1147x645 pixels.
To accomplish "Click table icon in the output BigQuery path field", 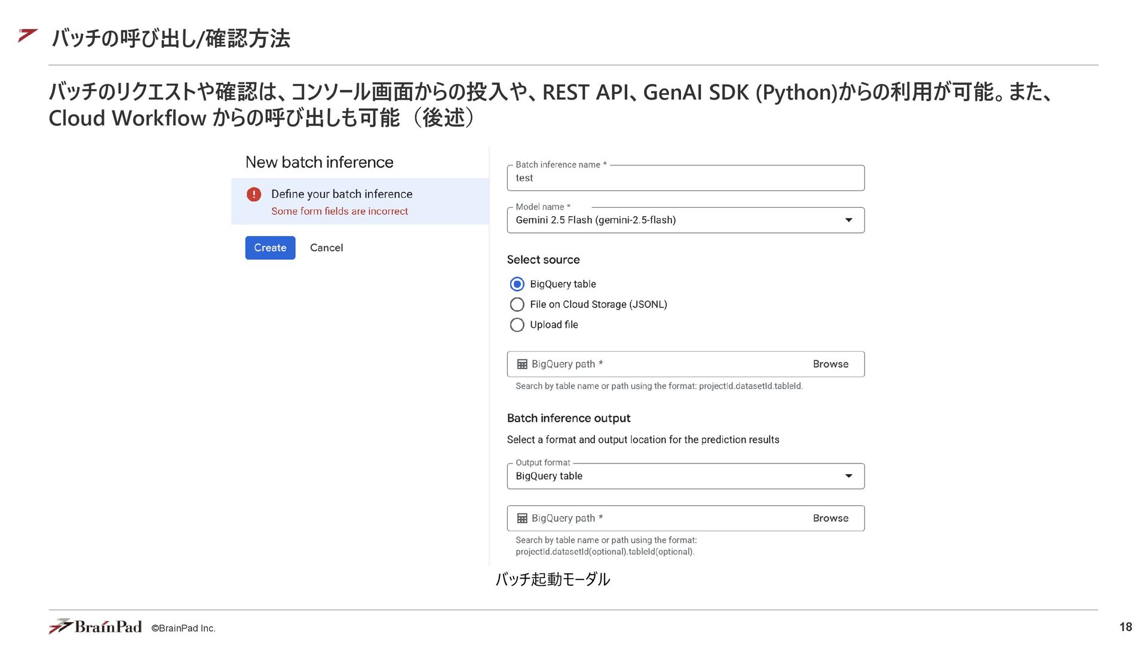I will 522,518.
